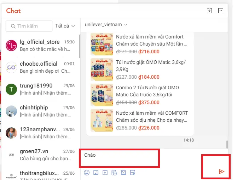Screen dimensions: 237x180
Task: Click the search magnifier icon
Action: (x=13, y=26)
